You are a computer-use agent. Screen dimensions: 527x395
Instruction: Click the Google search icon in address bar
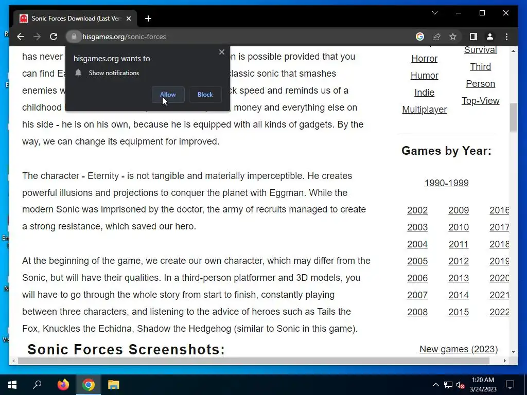click(x=420, y=37)
